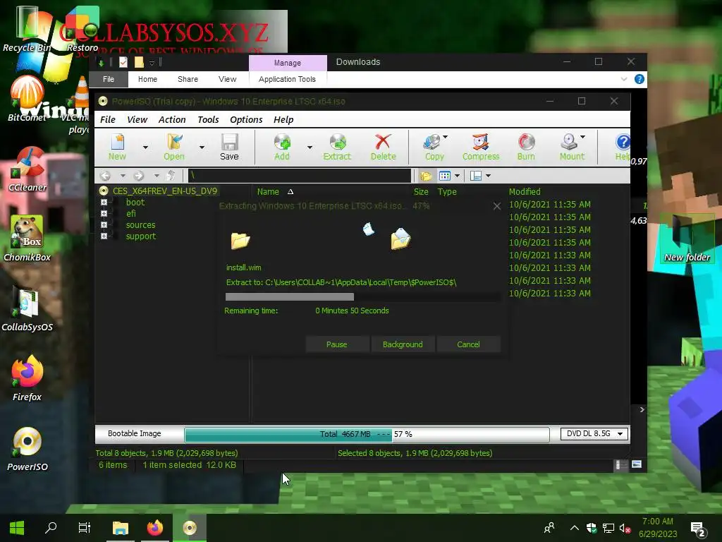Switch to Explorer Home ribbon tab

click(x=147, y=79)
